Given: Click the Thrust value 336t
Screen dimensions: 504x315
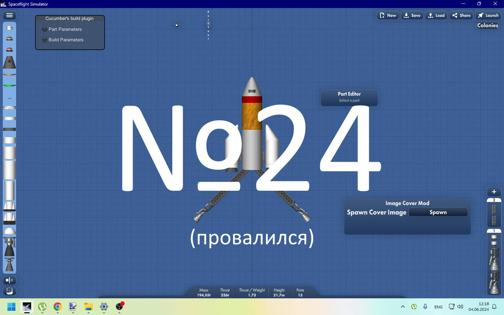Looking at the screenshot, I should (225, 295).
